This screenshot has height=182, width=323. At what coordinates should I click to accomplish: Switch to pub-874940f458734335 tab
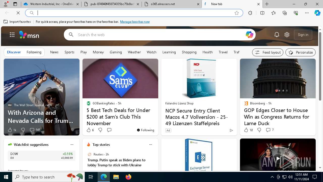pos(112,4)
